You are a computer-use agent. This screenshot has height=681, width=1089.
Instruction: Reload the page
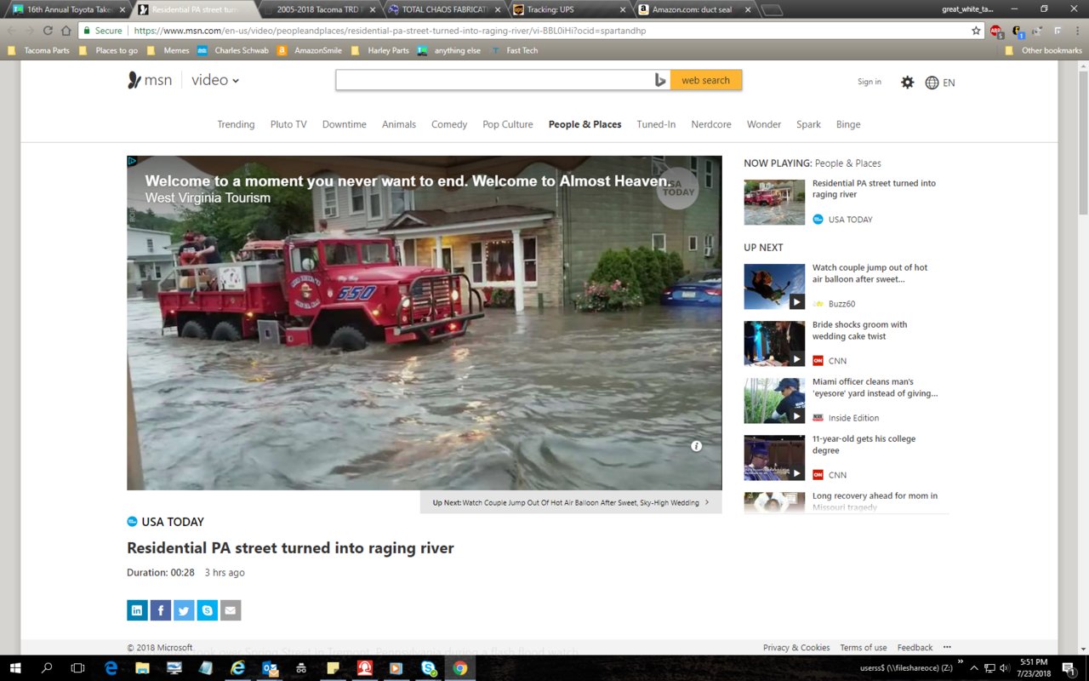tap(48, 31)
